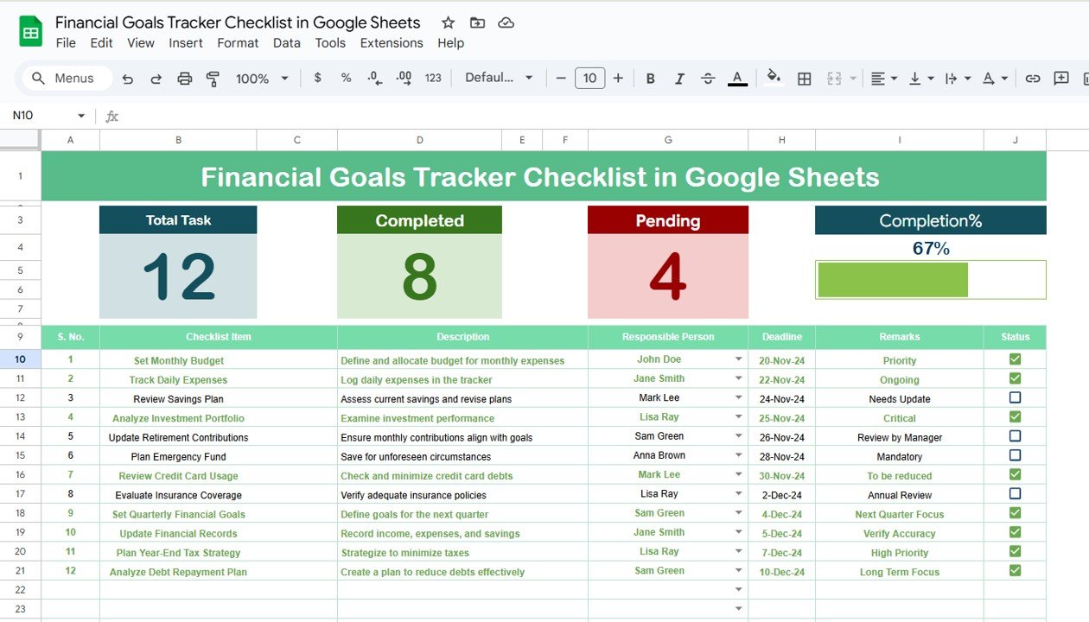Select row 10 header
This screenshot has height=622, width=1089.
coord(21,359)
